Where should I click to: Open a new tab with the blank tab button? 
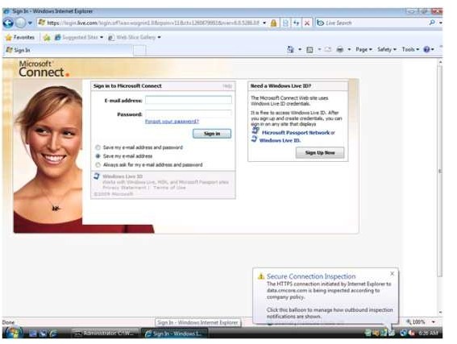tap(139, 51)
